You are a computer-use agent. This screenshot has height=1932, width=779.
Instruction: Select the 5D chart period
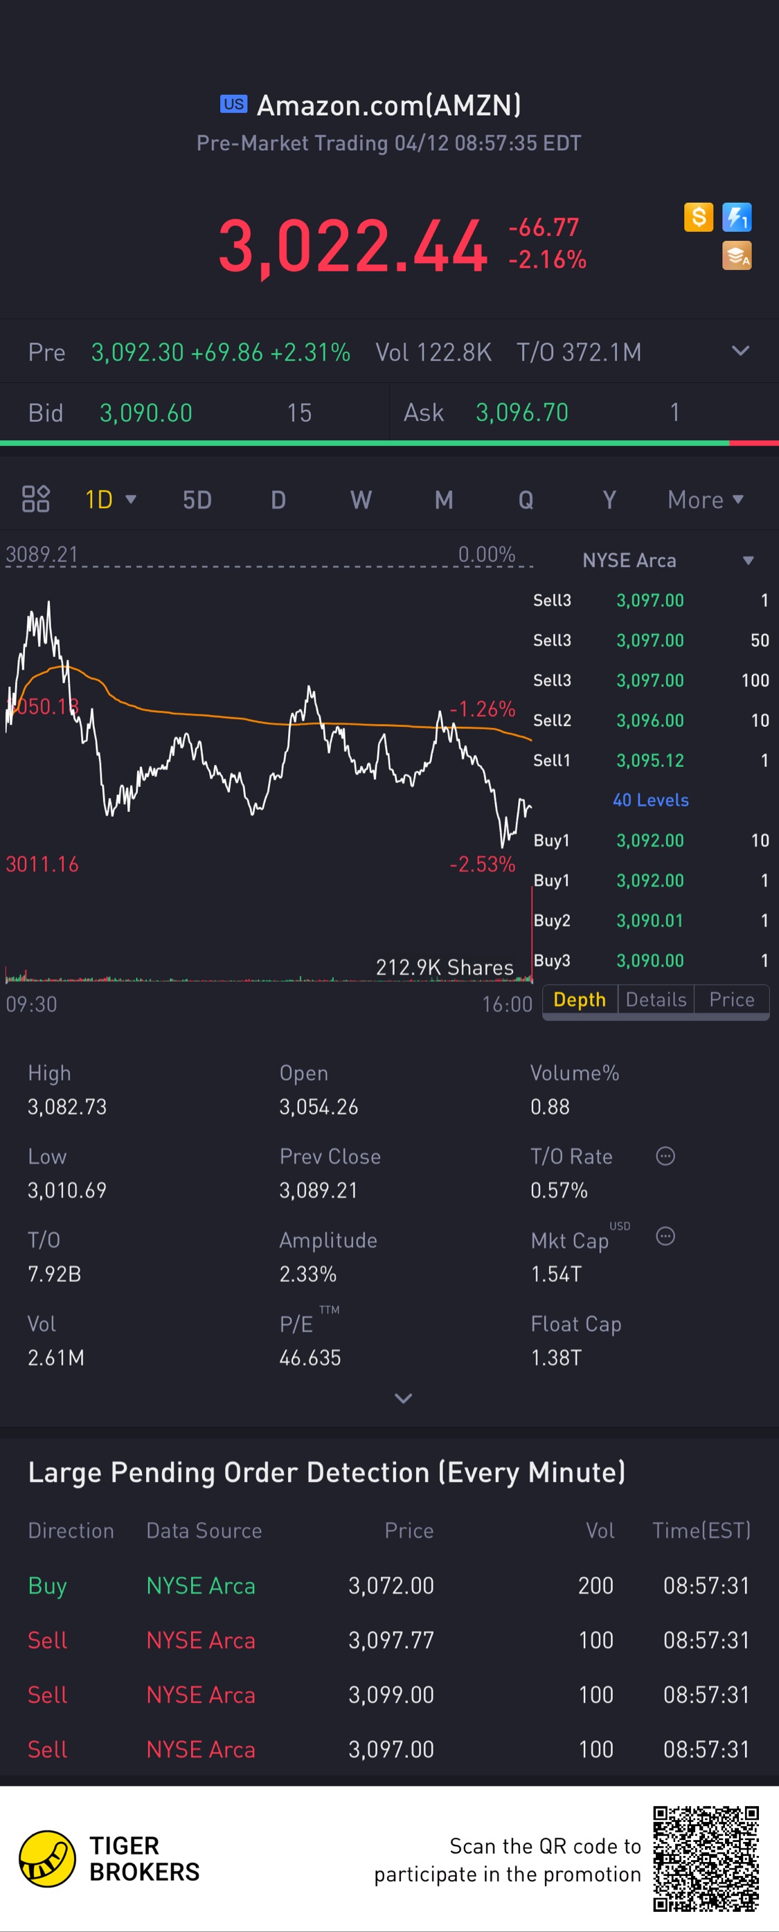[197, 500]
